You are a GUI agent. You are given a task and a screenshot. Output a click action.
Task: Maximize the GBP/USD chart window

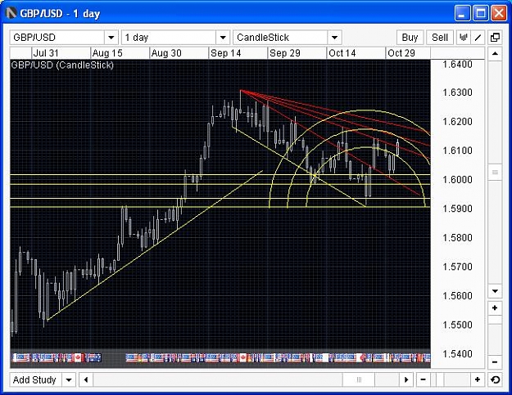(x=481, y=13)
